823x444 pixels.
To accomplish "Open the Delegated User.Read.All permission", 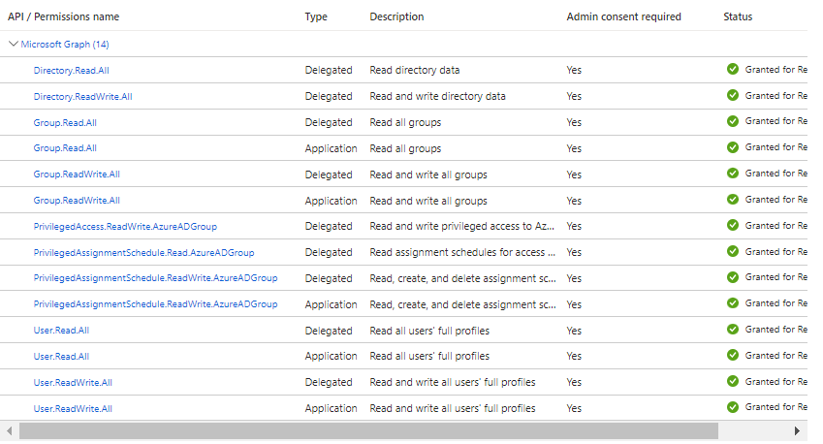I will (61, 331).
